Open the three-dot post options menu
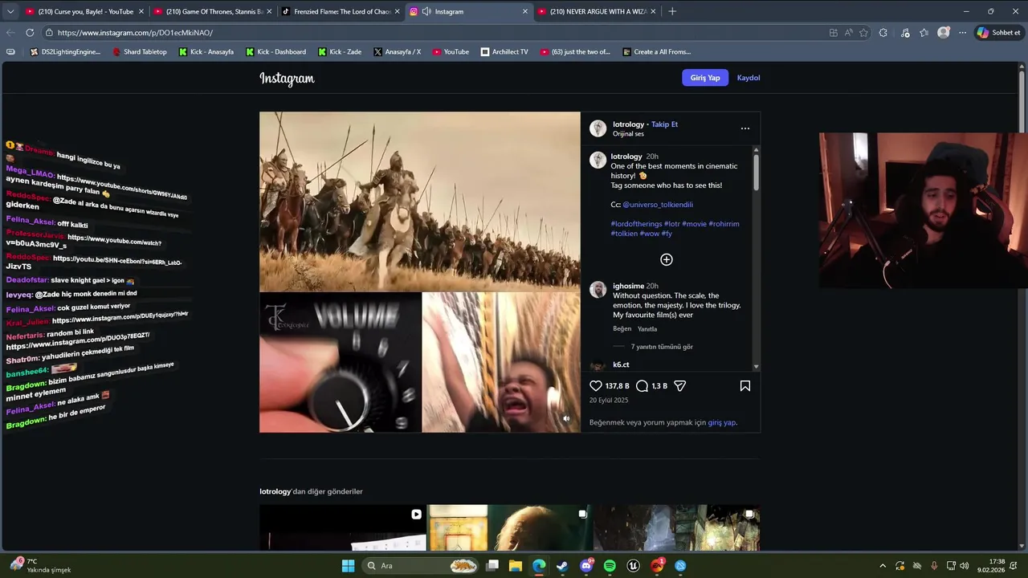The image size is (1028, 578). point(745,128)
